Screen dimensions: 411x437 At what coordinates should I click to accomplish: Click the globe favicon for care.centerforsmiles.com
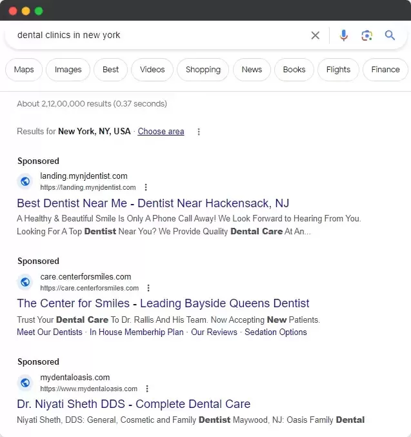25,282
